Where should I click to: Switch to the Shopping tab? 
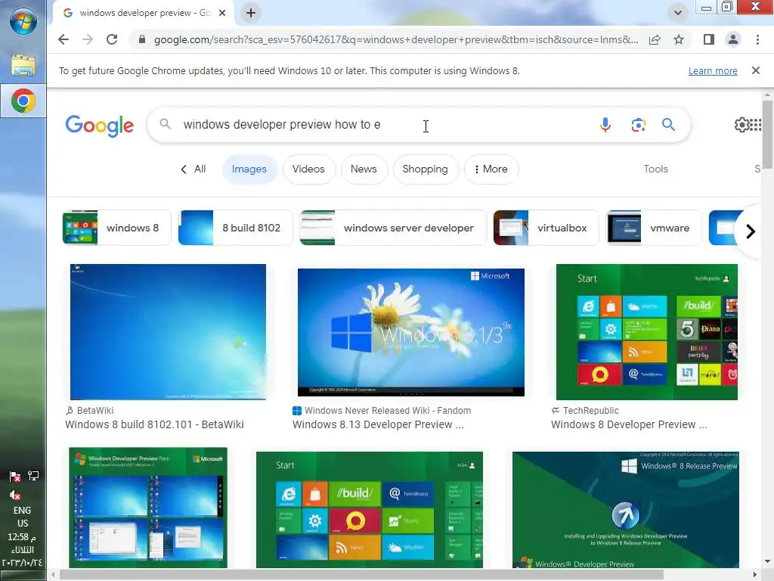426,169
